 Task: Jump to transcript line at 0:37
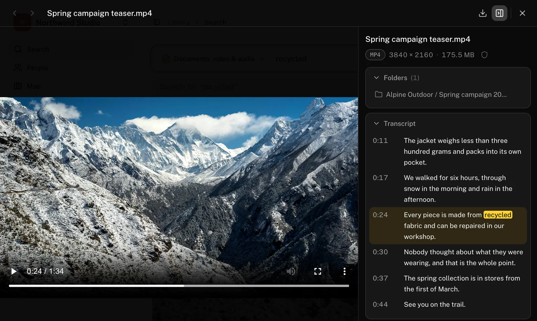(x=448, y=283)
